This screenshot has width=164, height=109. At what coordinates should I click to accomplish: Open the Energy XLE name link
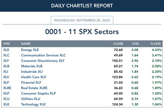pyautogui.click(x=30, y=50)
